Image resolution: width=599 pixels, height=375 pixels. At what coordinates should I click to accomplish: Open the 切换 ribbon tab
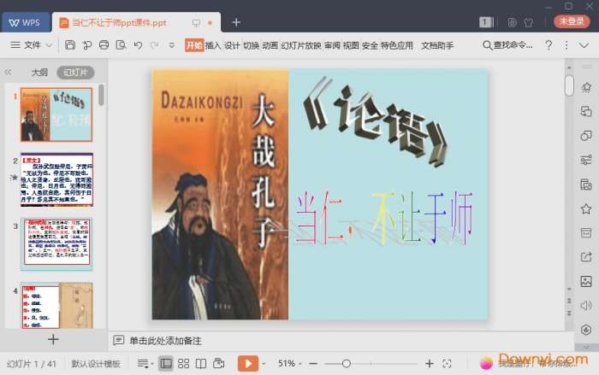tap(251, 45)
